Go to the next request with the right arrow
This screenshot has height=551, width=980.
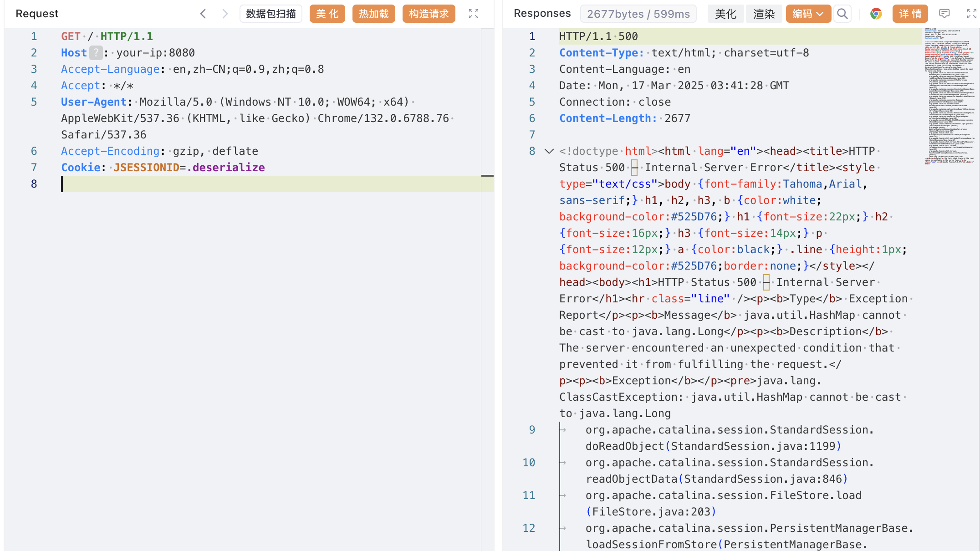coord(225,14)
